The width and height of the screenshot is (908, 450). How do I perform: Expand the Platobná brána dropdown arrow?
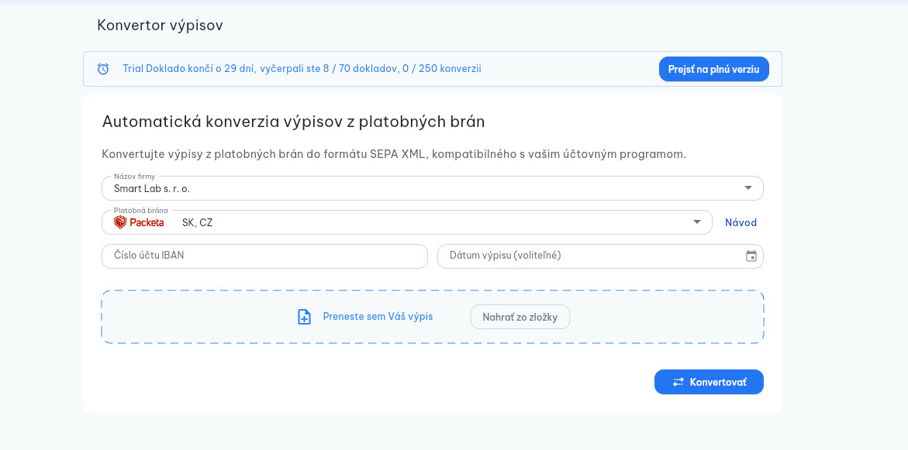(x=696, y=222)
